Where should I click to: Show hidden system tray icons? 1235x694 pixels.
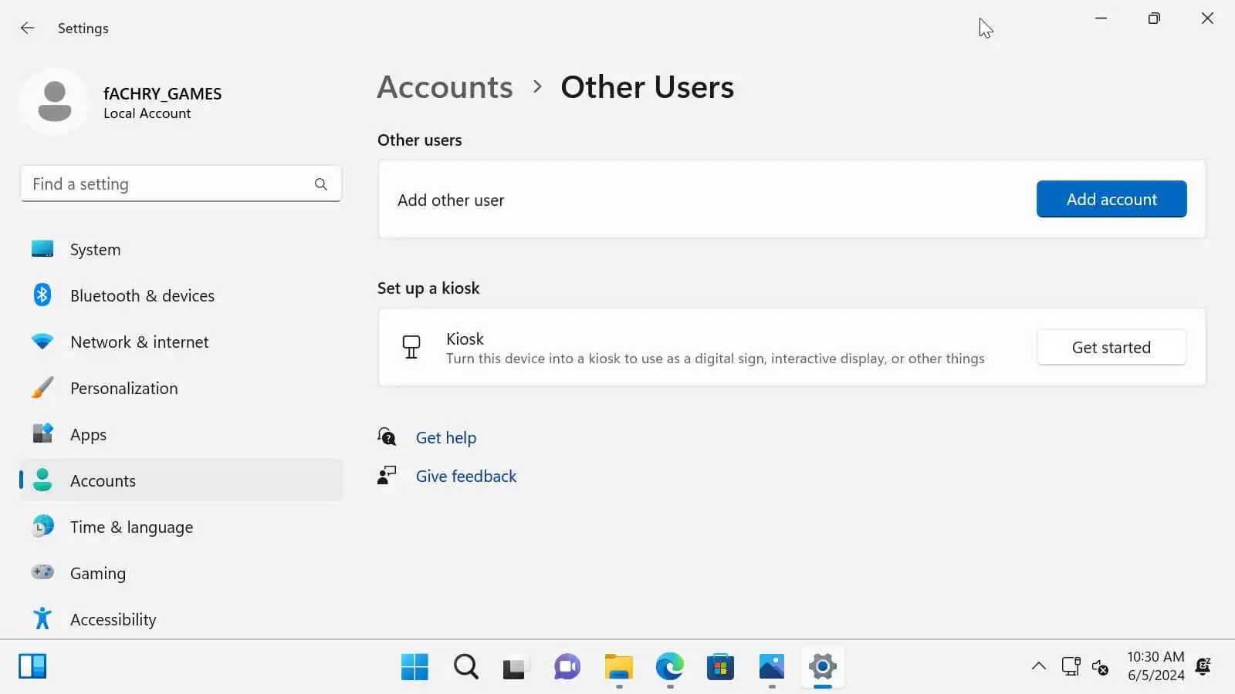pos(1039,666)
